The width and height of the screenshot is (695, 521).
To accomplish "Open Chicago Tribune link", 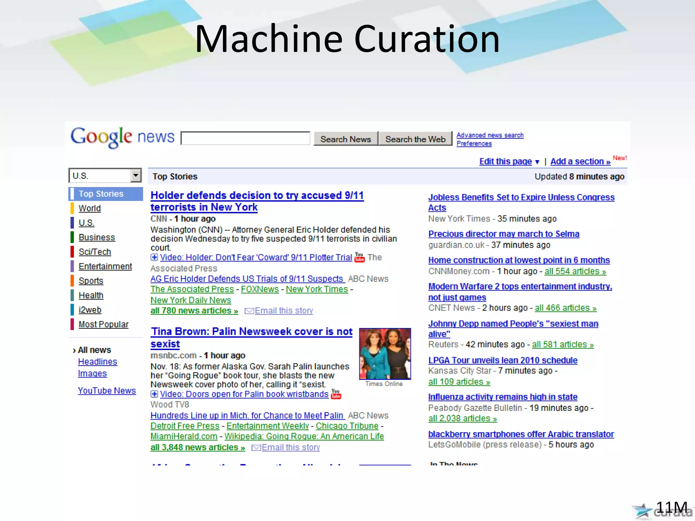I will click(347, 426).
